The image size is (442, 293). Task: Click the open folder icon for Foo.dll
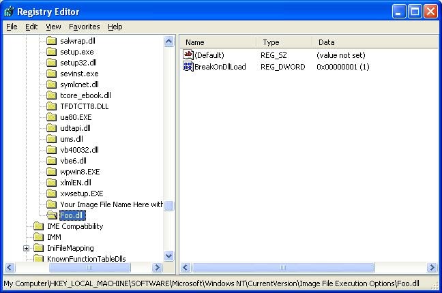pyautogui.click(x=52, y=215)
